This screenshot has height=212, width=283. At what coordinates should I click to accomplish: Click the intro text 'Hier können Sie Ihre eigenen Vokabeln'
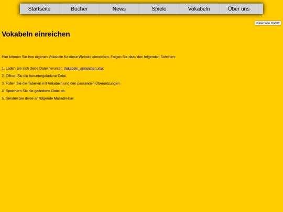click(x=32, y=57)
